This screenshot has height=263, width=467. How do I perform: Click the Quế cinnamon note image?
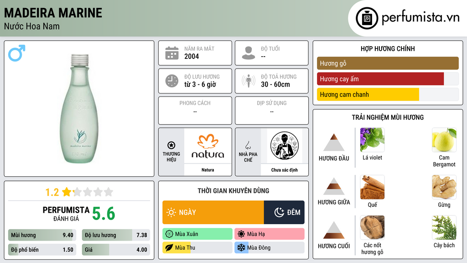pos(372,187)
